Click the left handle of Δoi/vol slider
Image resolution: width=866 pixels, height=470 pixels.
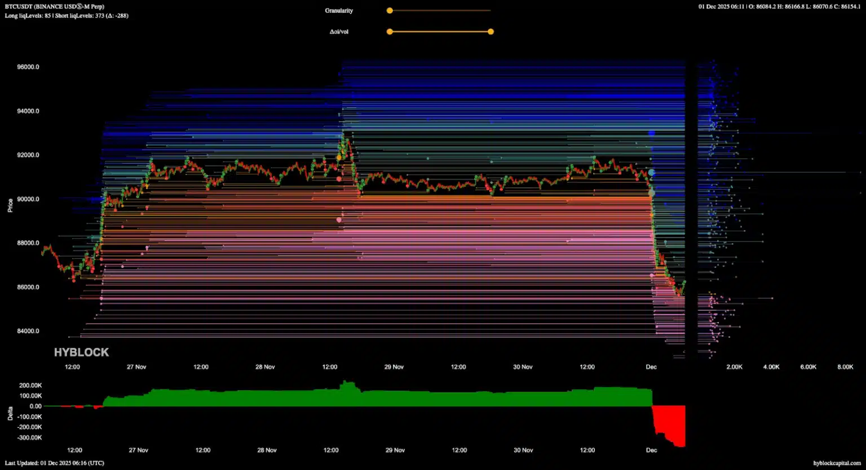[390, 32]
